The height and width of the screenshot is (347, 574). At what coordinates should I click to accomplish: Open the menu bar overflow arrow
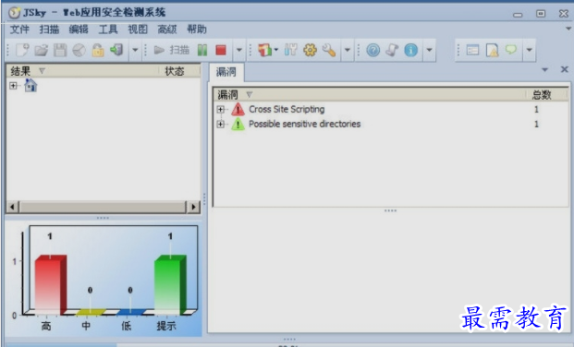[568, 29]
